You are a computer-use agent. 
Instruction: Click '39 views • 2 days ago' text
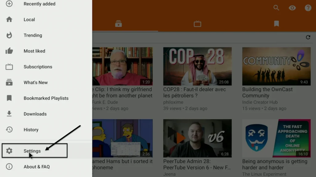tap(185, 108)
